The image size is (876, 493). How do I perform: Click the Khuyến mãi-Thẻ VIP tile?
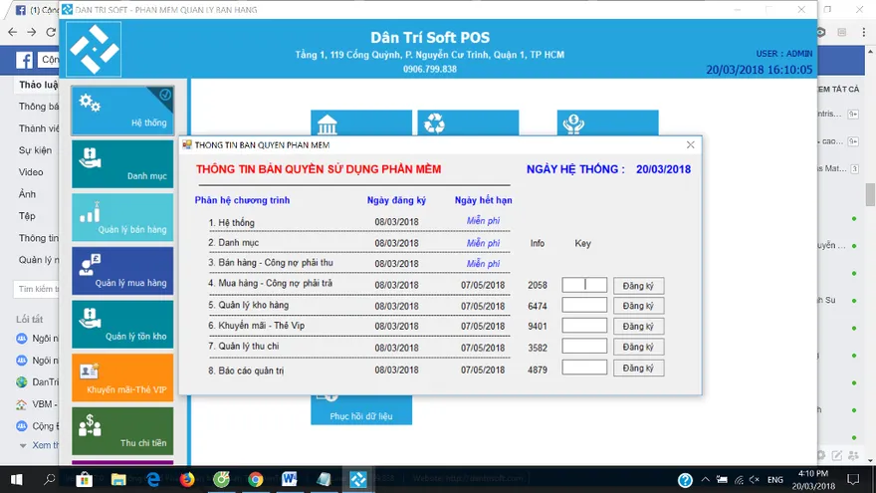pyautogui.click(x=122, y=378)
